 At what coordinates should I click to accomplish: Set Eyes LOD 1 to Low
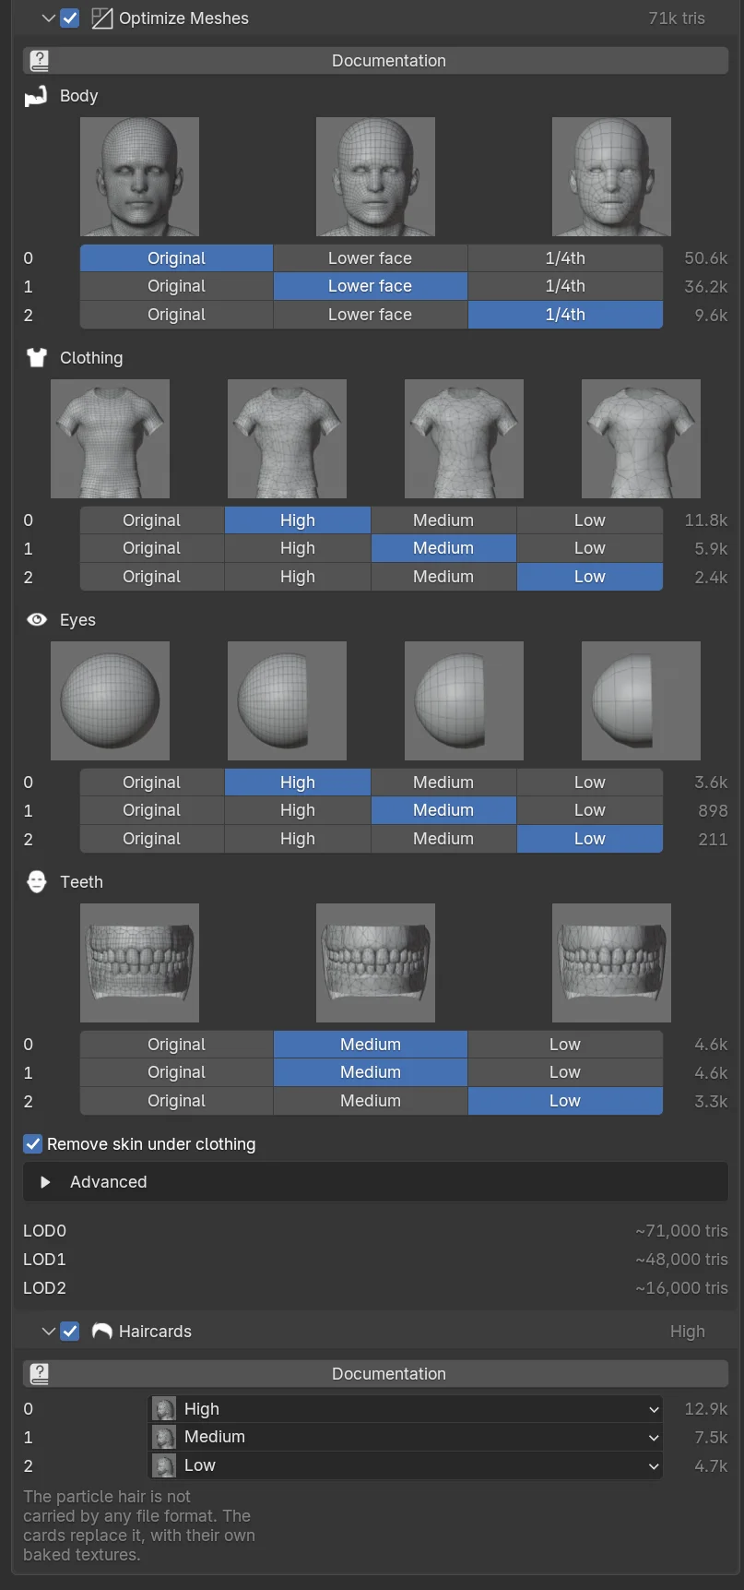pyautogui.click(x=590, y=810)
